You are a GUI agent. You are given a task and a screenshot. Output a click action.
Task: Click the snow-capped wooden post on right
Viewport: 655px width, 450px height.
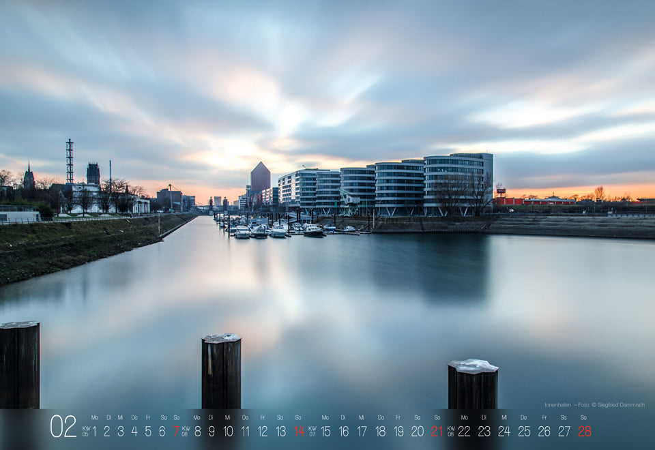tap(473, 384)
